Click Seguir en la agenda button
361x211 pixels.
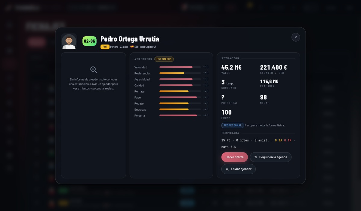(x=271, y=157)
